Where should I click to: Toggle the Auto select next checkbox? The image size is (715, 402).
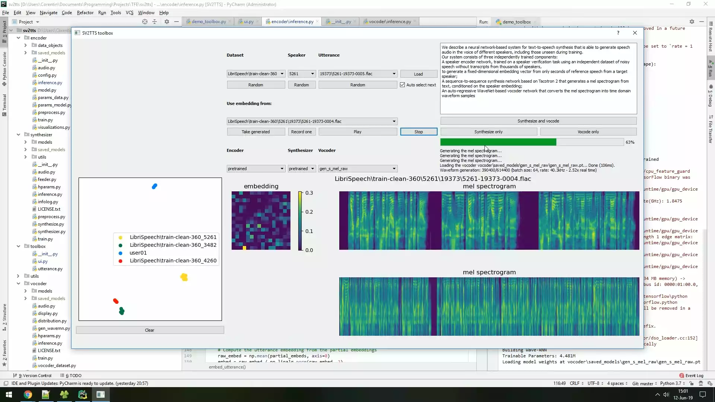point(402,84)
